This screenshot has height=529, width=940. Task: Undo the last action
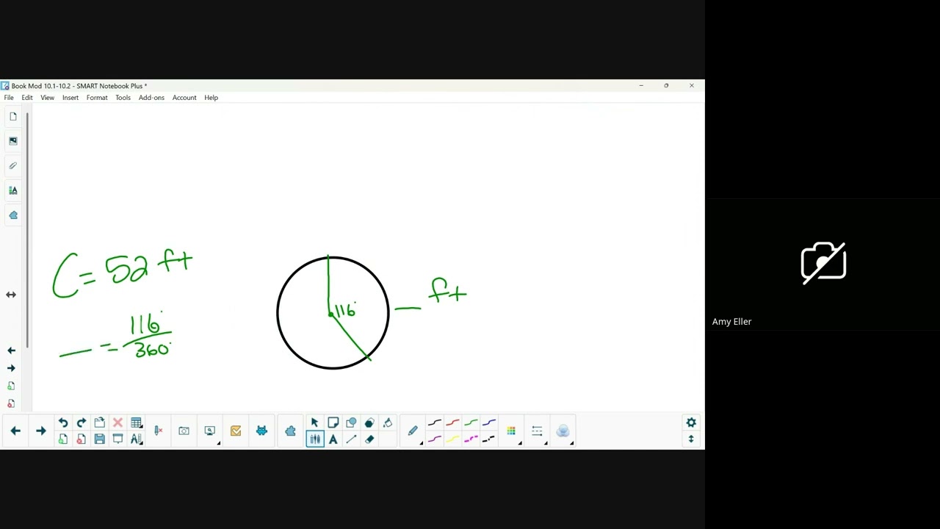[x=63, y=422]
